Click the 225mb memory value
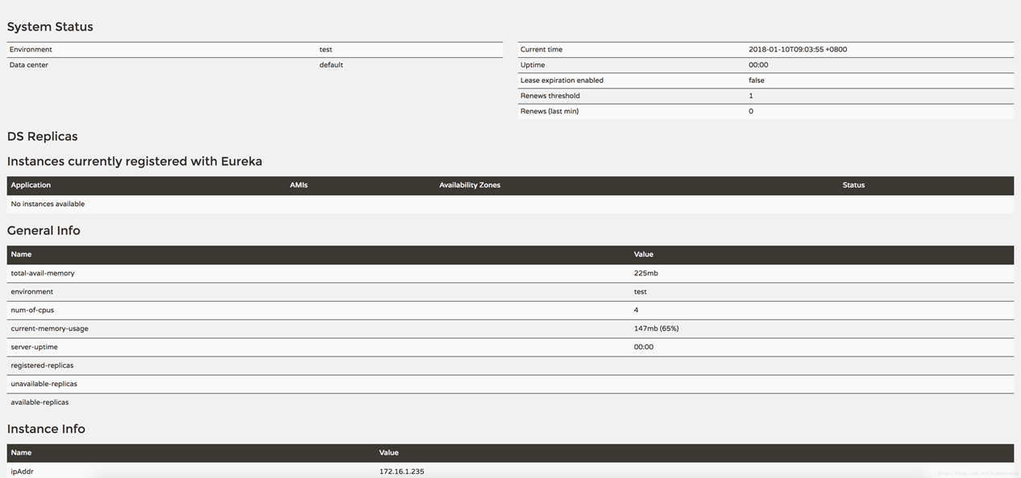 pyautogui.click(x=645, y=274)
